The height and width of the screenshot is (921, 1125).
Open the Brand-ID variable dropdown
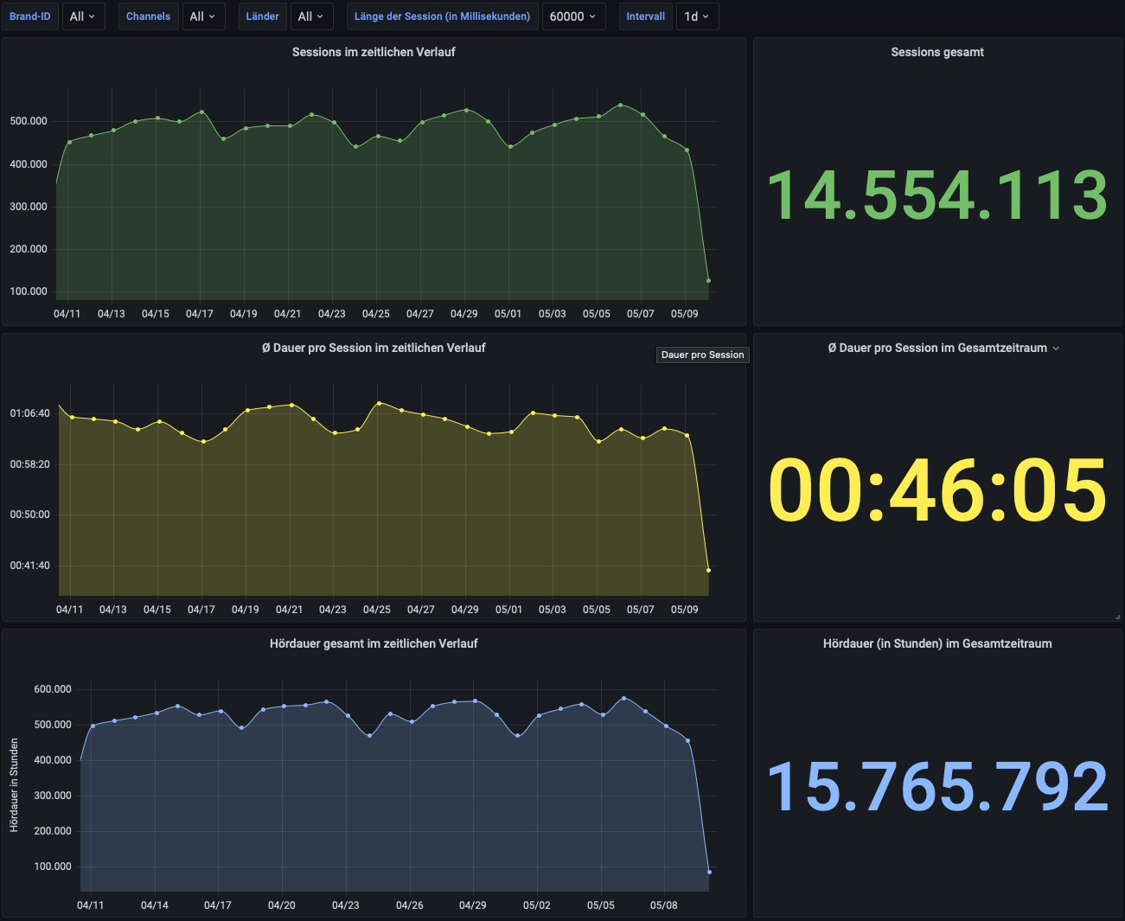click(83, 16)
